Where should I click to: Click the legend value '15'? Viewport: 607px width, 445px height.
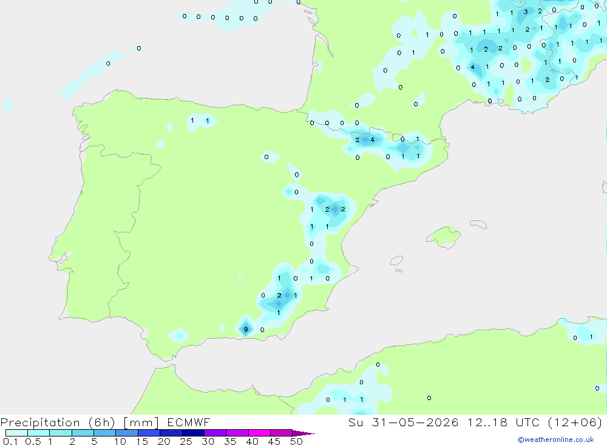[x=142, y=441]
